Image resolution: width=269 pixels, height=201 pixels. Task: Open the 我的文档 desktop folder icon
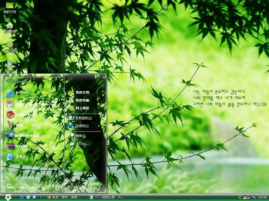pos(10,8)
